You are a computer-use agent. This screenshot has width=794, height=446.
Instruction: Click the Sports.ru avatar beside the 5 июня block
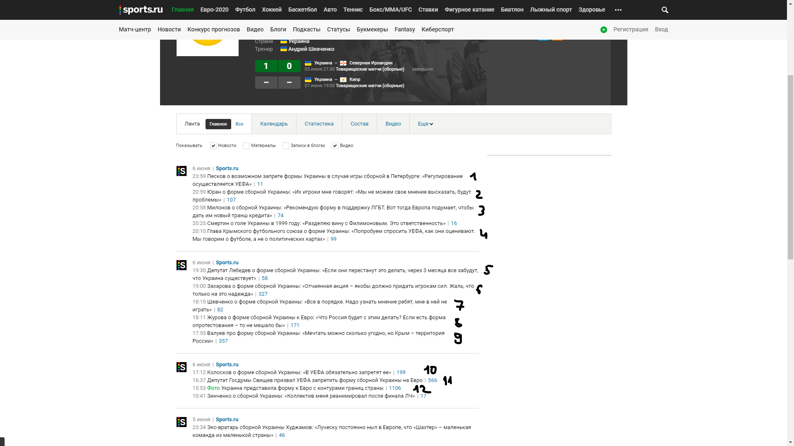pyautogui.click(x=182, y=422)
